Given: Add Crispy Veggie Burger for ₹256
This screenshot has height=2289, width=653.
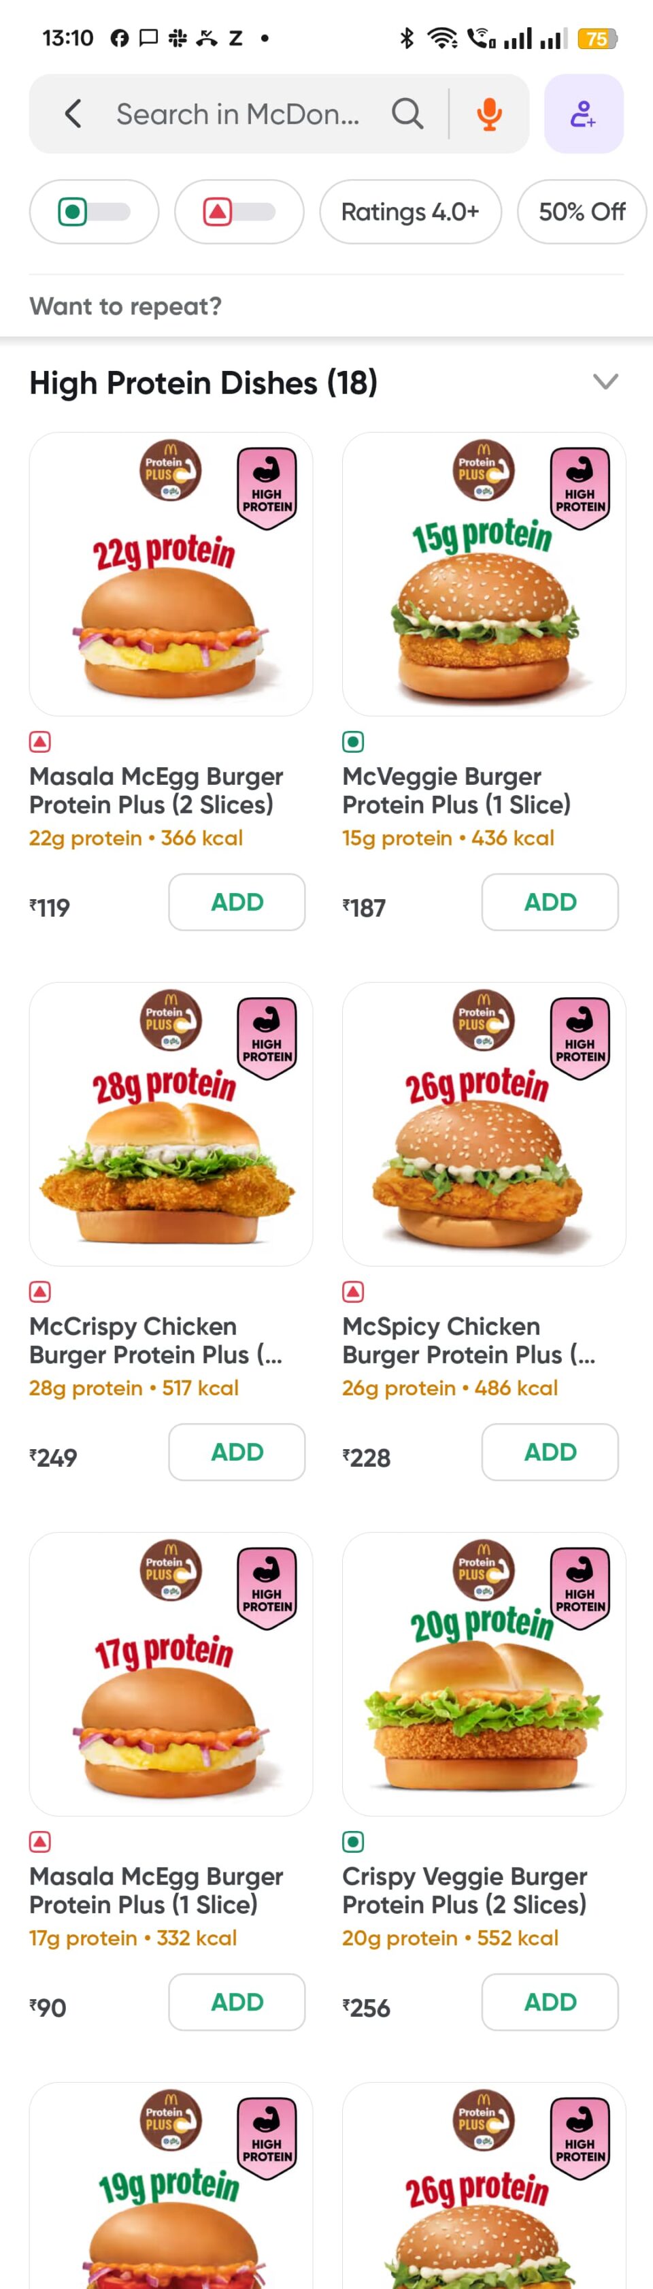Looking at the screenshot, I should (549, 2002).
